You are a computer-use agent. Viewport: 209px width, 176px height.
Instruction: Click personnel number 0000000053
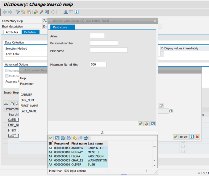[x=62, y=160]
